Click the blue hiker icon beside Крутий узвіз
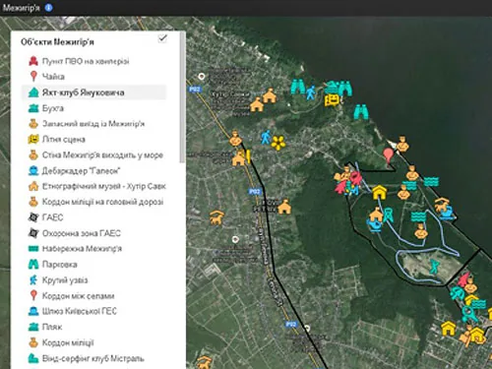 33,279
